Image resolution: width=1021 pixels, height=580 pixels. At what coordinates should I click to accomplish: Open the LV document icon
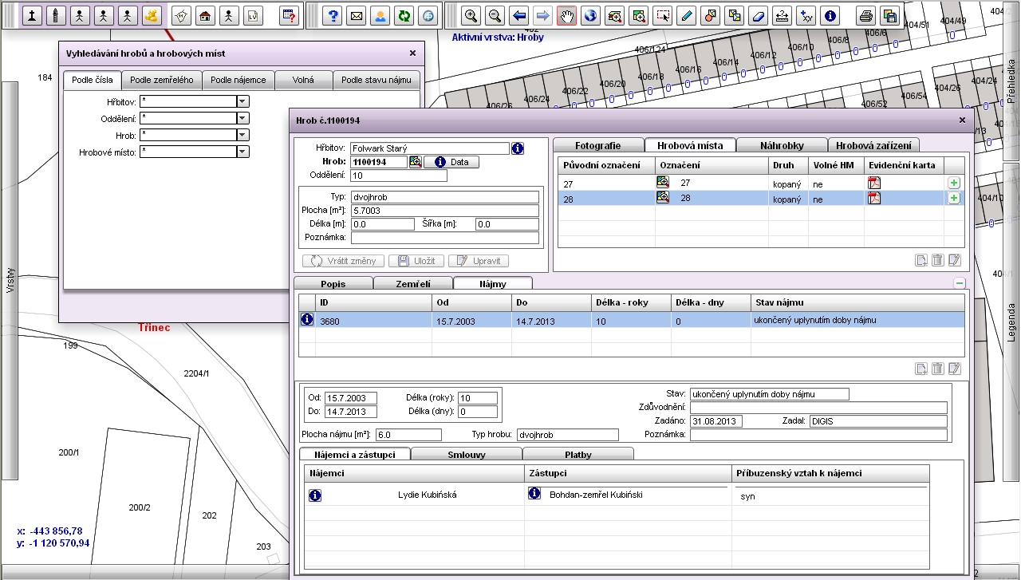coord(254,16)
